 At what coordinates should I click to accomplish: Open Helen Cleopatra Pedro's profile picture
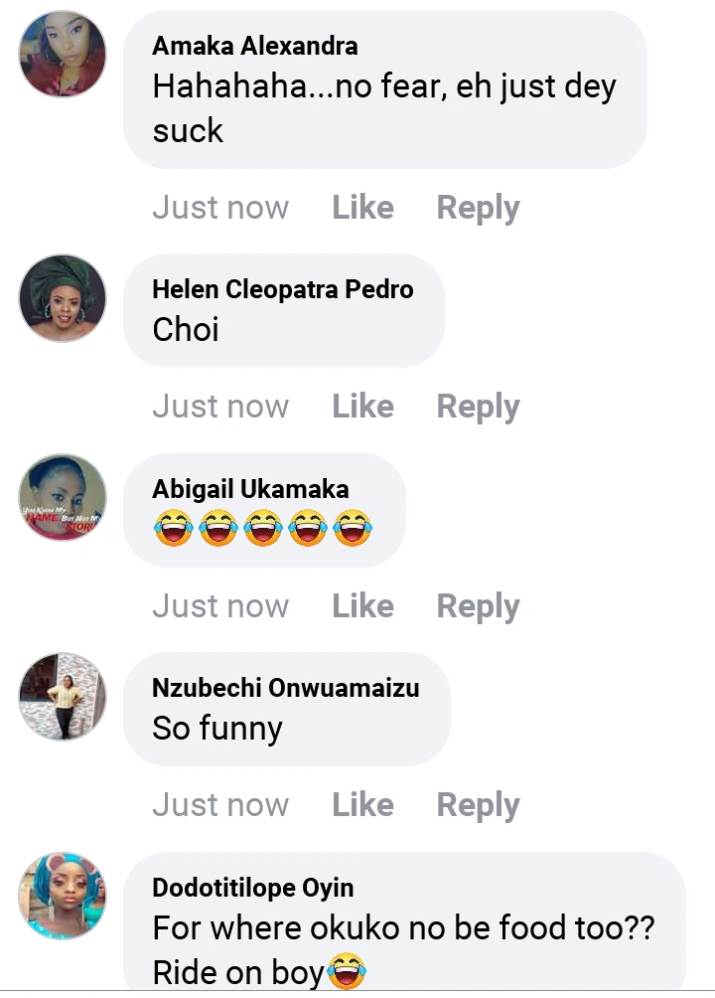point(63,298)
